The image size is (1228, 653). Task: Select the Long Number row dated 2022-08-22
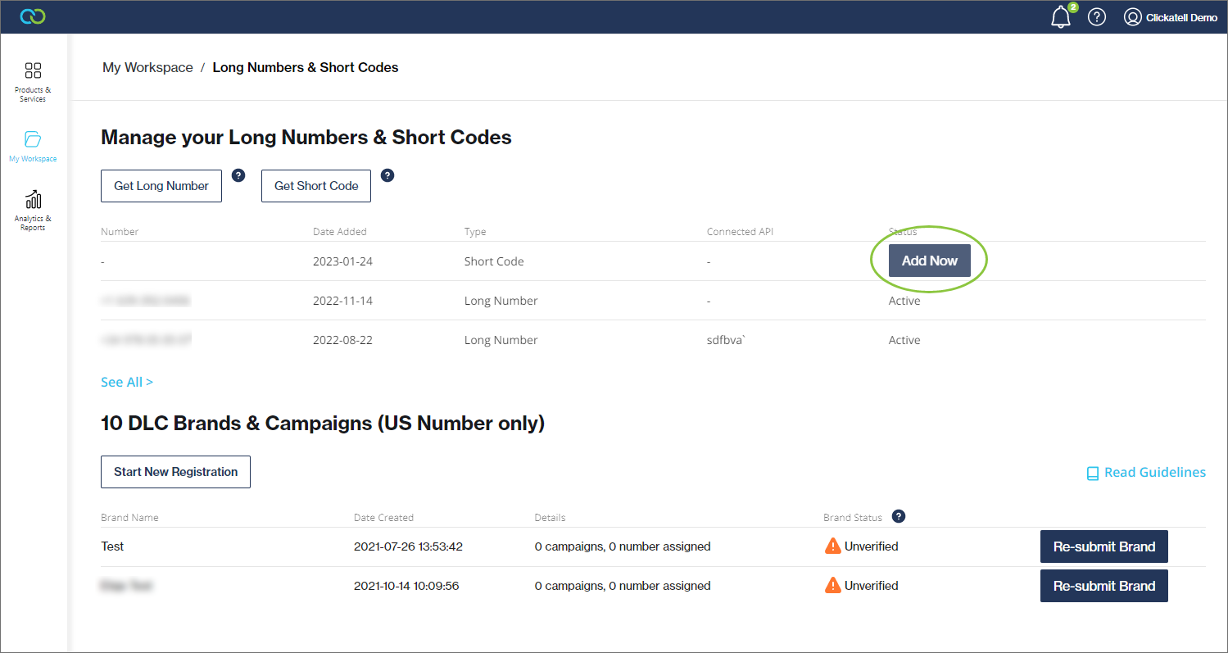[x=501, y=340]
